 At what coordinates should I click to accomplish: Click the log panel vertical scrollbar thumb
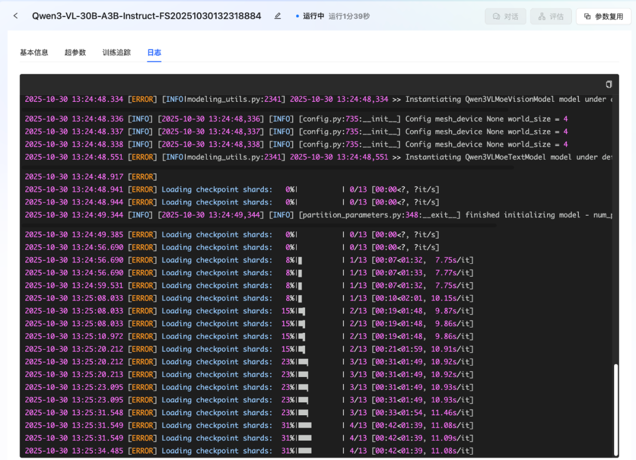pyautogui.click(x=616, y=410)
